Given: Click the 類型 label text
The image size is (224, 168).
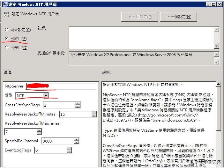Looking at the screenshot, I should click(x=9, y=95).
